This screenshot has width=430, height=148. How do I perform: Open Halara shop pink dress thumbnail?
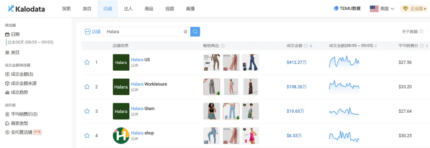coord(250,135)
